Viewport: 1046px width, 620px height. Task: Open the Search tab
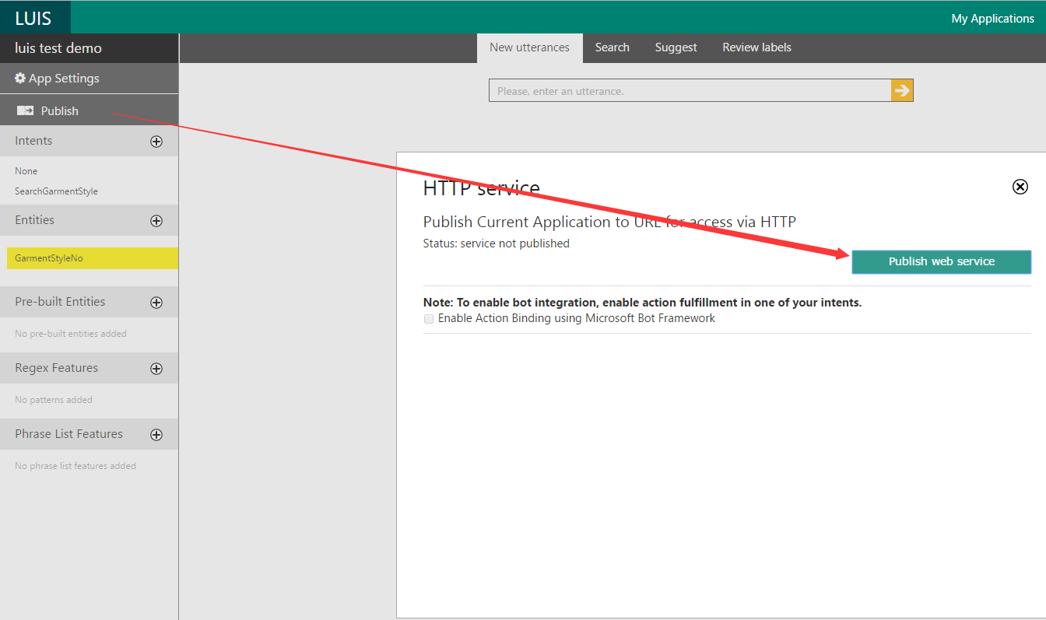coord(613,47)
